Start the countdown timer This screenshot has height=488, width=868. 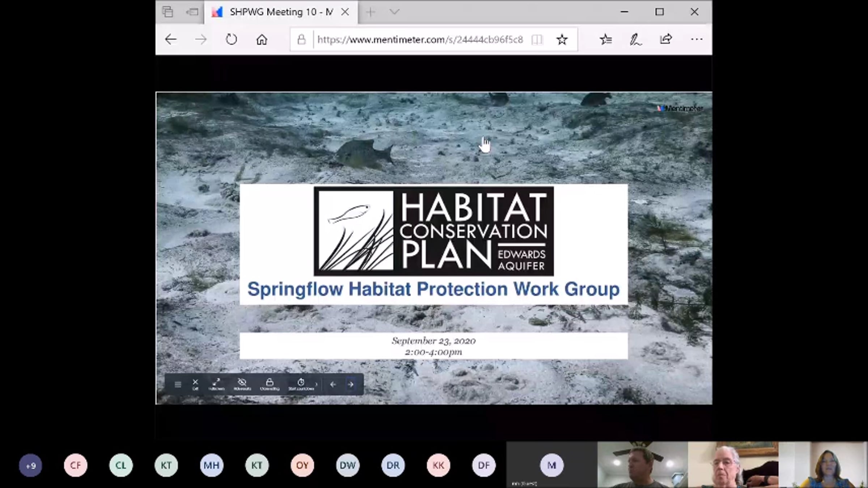(x=301, y=384)
